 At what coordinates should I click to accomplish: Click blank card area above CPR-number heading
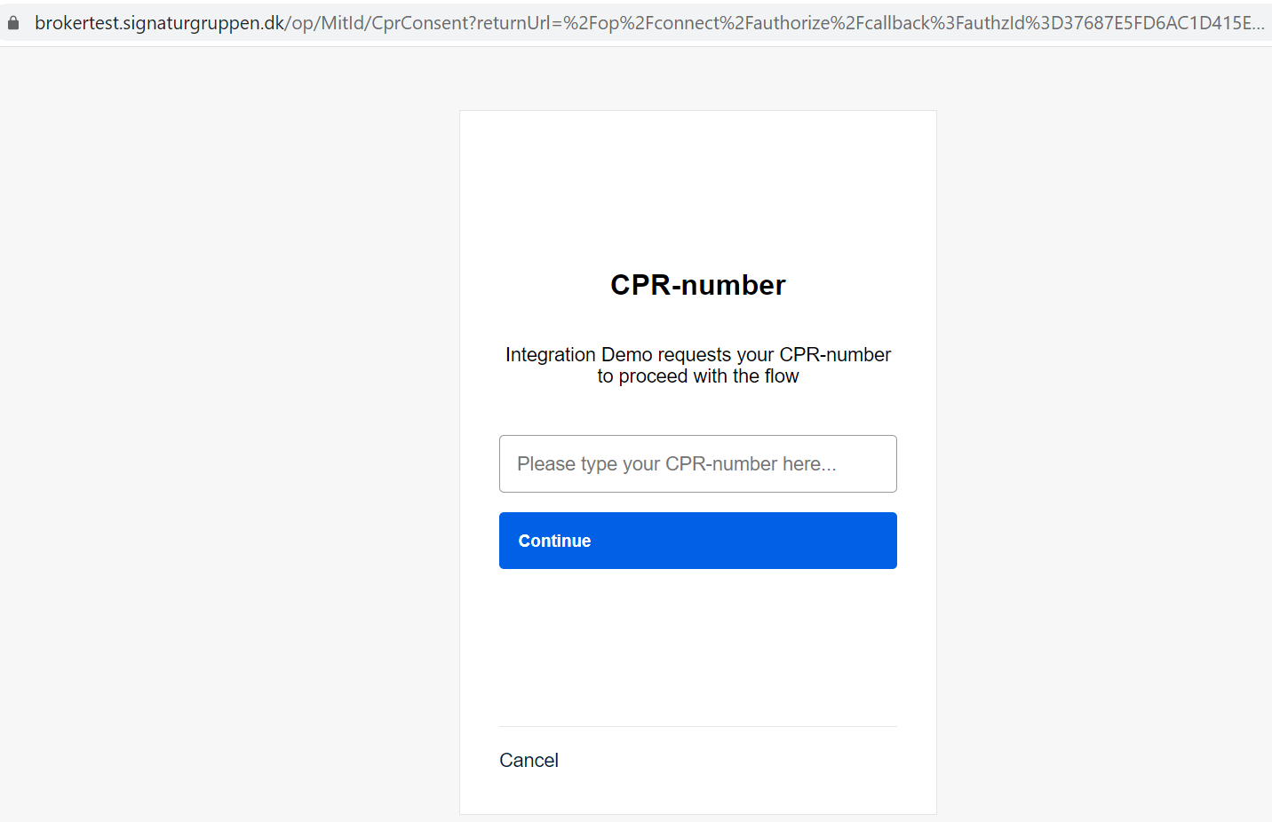[697, 186]
